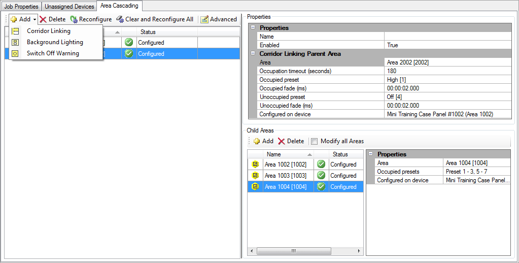This screenshot has width=519, height=263.
Task: Click the Background Lighting menu icon
Action: click(x=15, y=43)
